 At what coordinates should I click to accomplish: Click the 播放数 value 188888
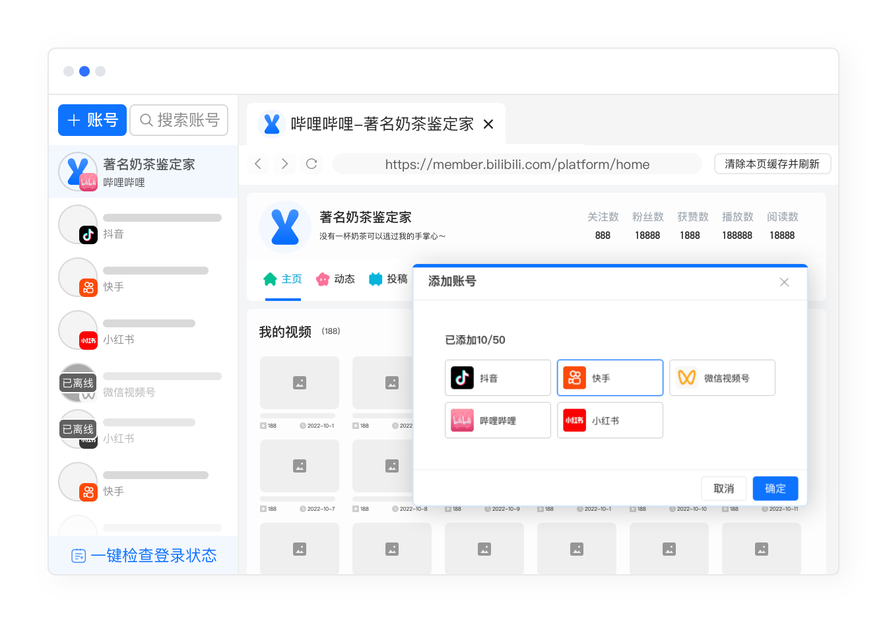[737, 236]
